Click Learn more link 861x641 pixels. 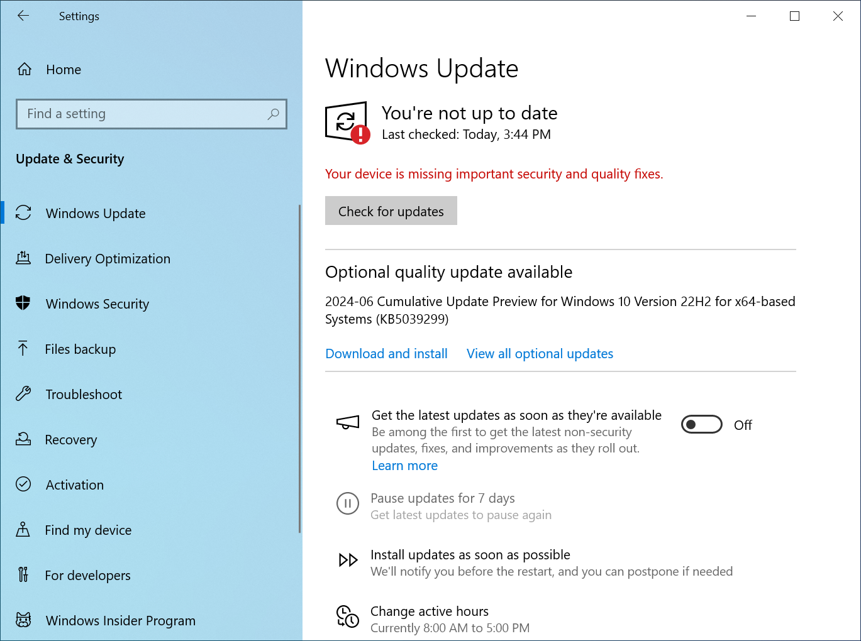click(404, 465)
